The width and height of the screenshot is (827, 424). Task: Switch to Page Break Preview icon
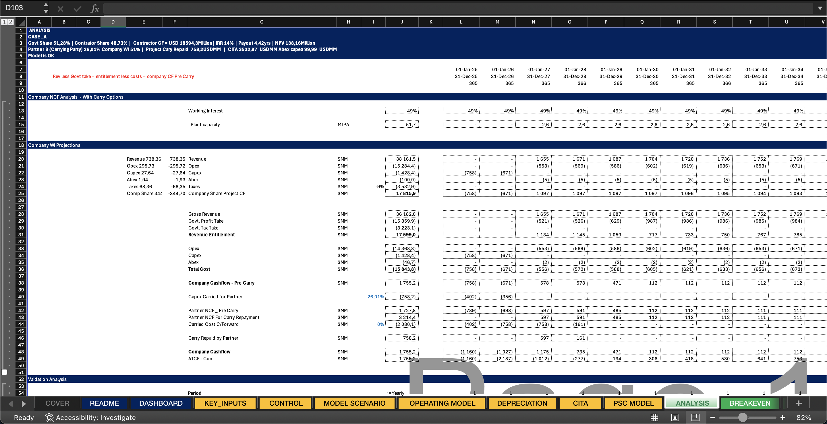pyautogui.click(x=695, y=417)
